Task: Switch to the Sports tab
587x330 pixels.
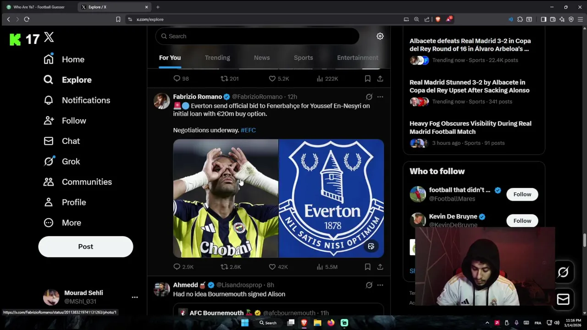Action: click(303, 58)
